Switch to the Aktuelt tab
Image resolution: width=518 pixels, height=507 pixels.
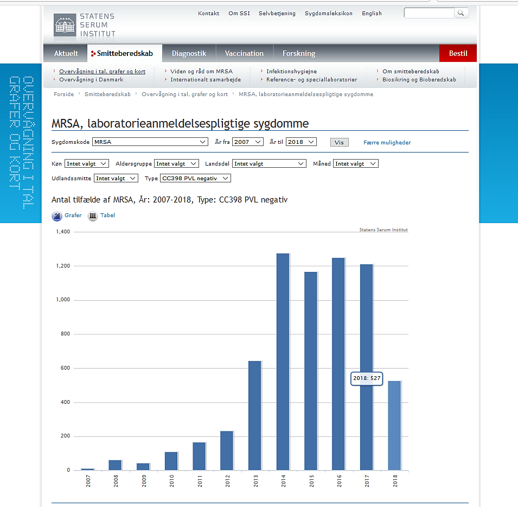pos(66,53)
